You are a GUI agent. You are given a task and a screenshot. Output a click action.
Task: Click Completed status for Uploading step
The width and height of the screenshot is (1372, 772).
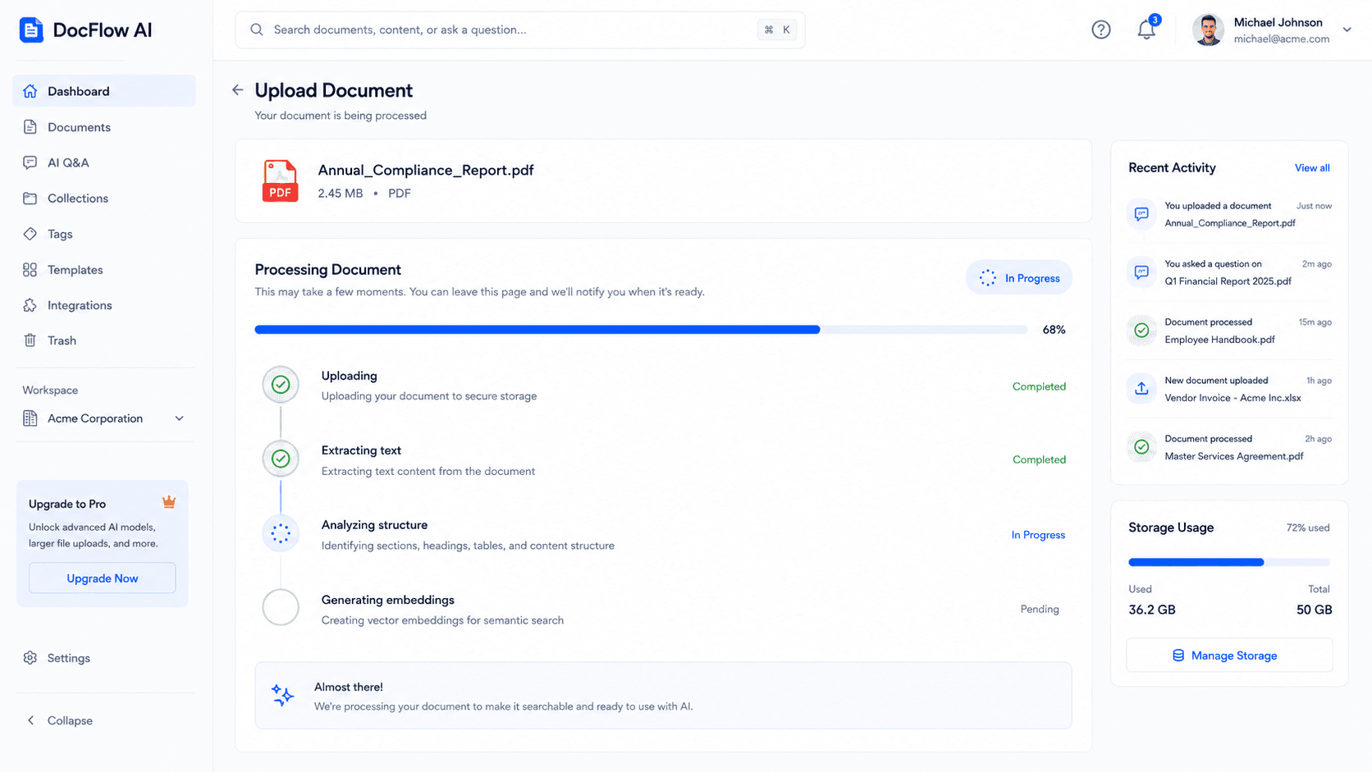tap(1039, 386)
